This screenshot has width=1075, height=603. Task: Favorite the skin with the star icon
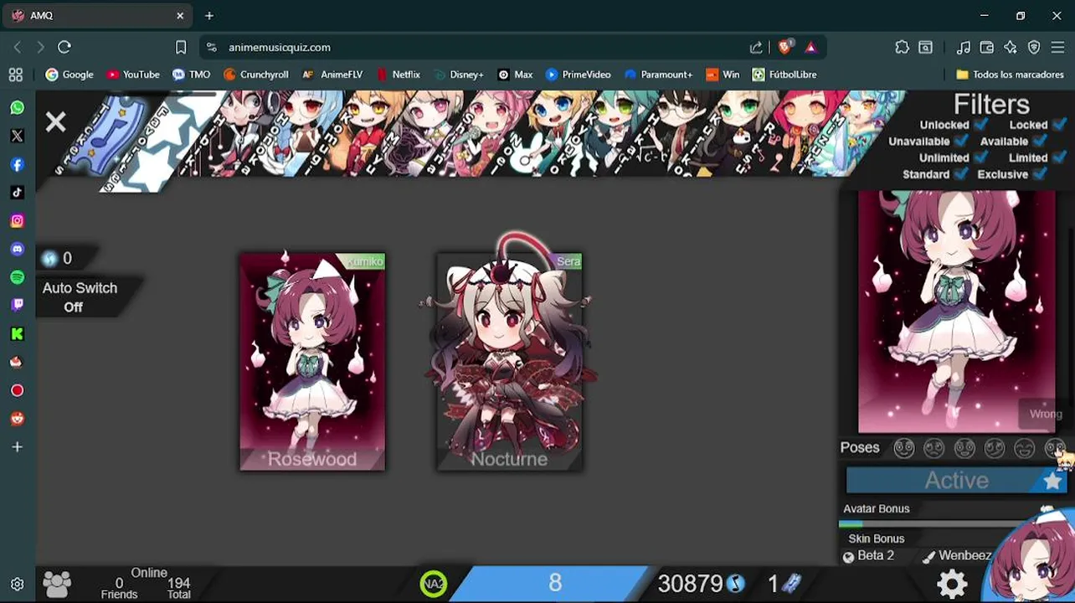tap(1052, 482)
